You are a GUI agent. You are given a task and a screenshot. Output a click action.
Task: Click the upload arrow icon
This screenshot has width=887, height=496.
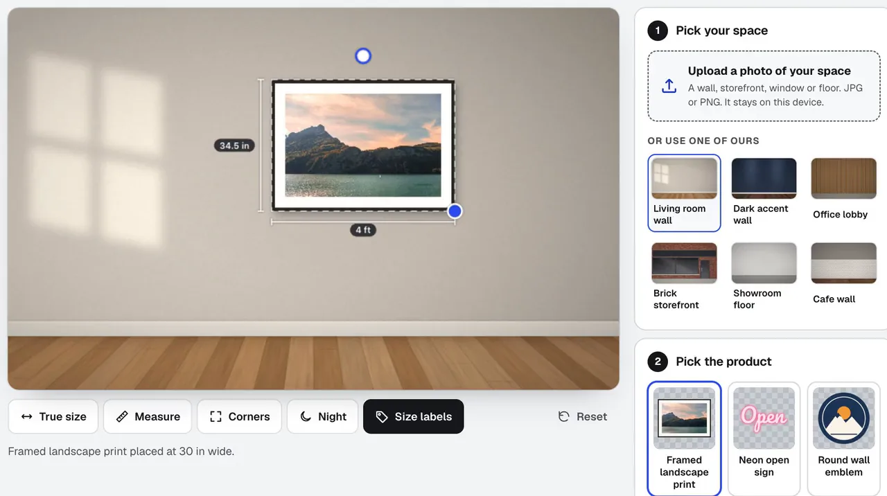[669, 86]
